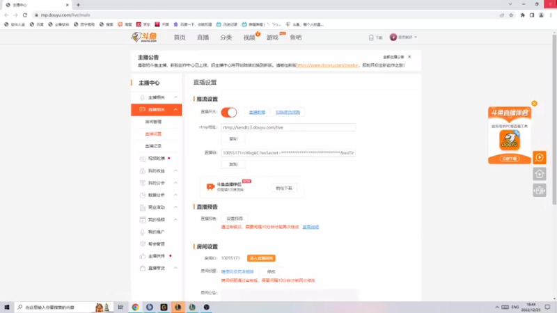Screen dimensions: 557x313
Task: Toggle the 直播开关 live switch
Action: click(229, 112)
